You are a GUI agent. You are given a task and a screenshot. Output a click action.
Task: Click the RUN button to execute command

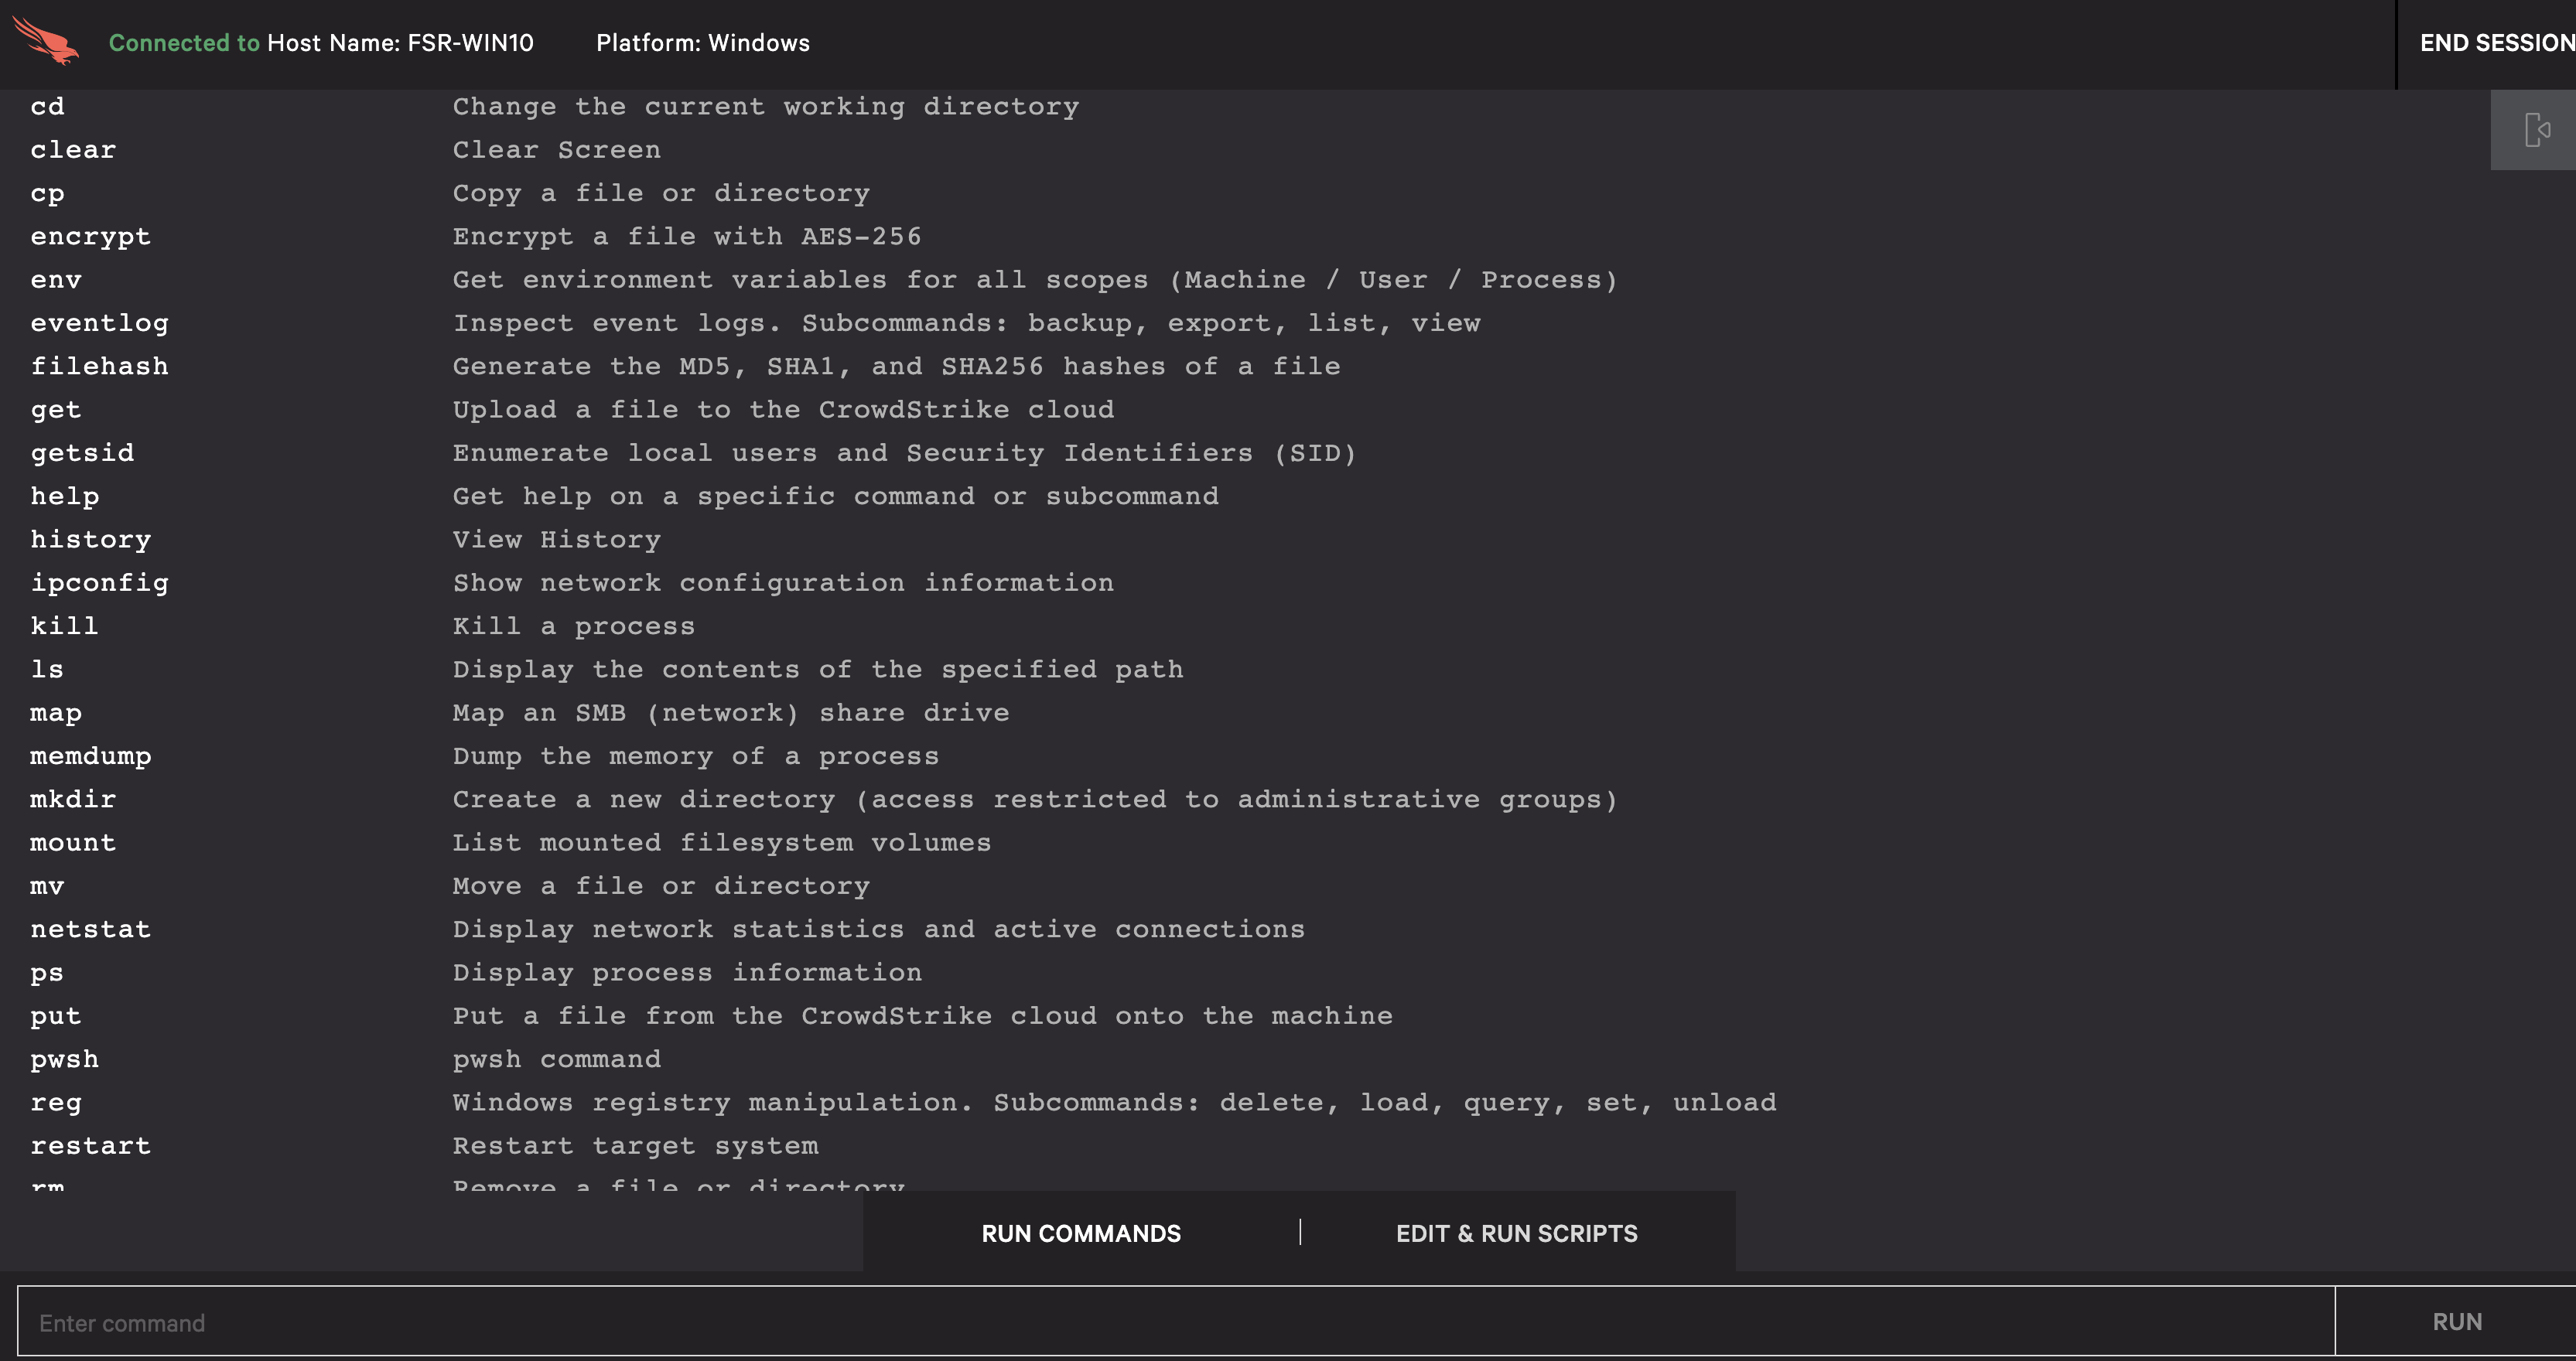click(x=2457, y=1322)
